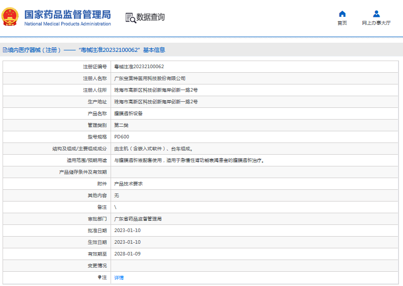Click the 注册证编号 row label
Image resolution: width=403 pixels, height=286 pixels.
point(95,67)
